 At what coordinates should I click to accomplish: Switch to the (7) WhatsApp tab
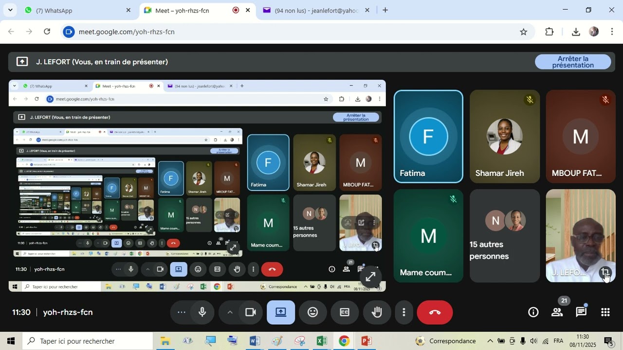pos(78,10)
